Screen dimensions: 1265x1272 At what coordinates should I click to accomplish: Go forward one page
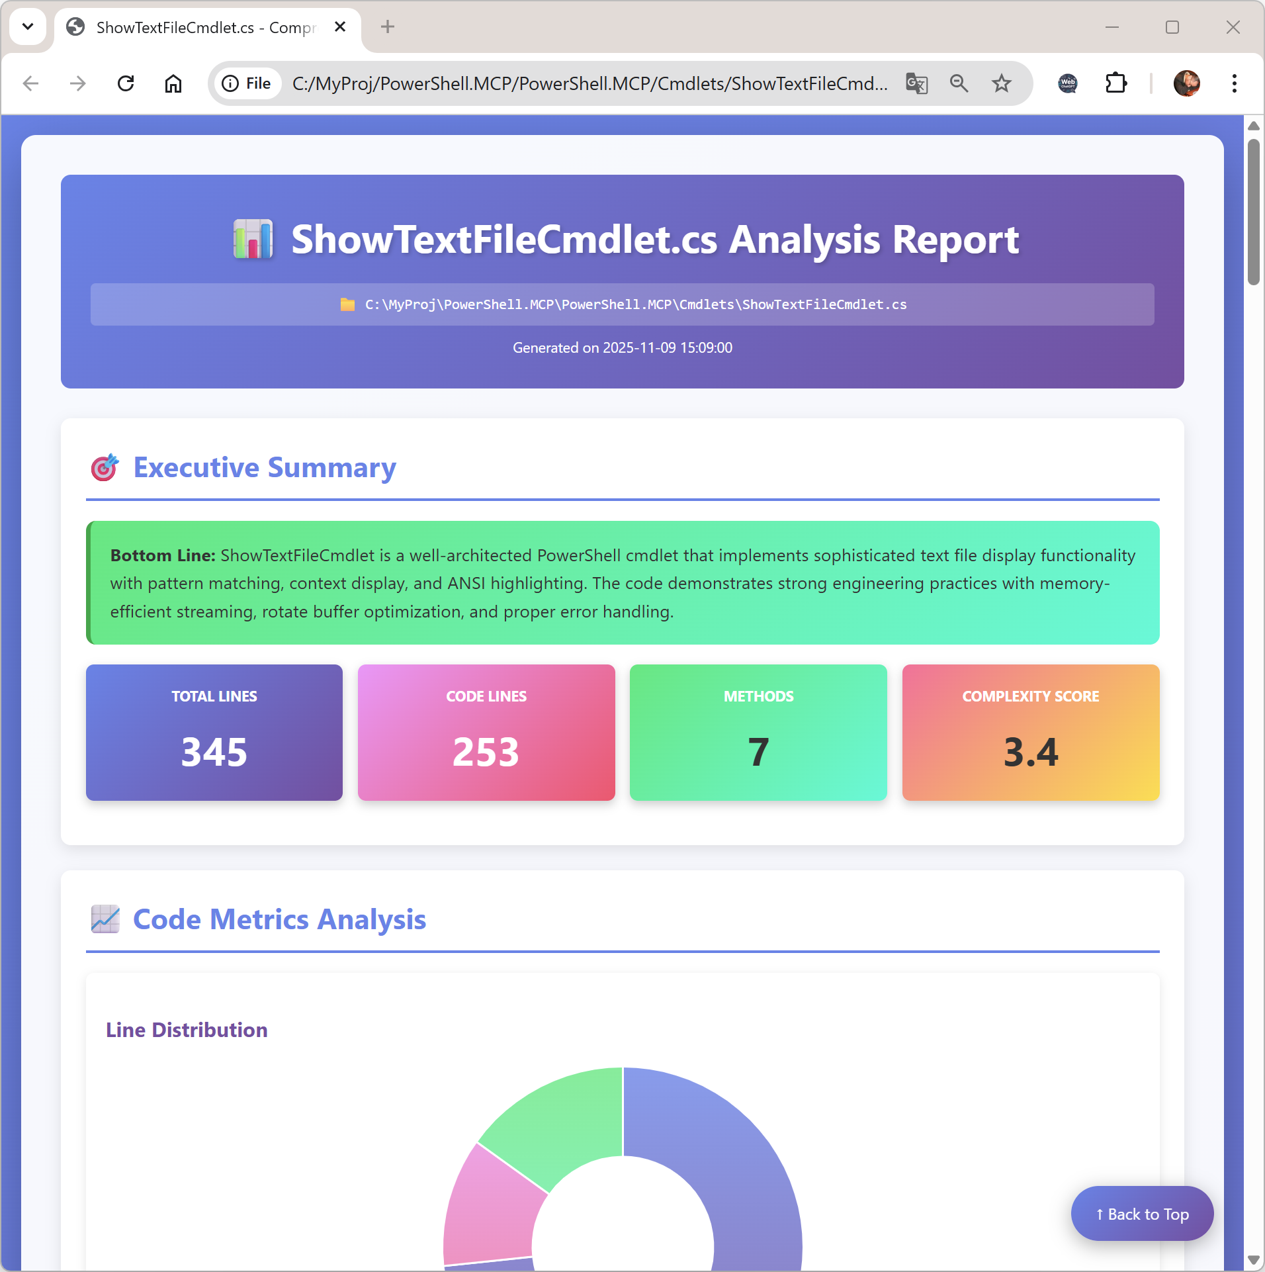click(77, 83)
